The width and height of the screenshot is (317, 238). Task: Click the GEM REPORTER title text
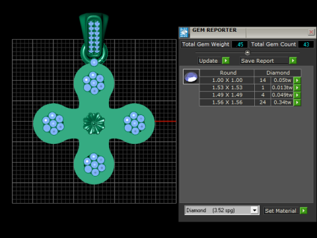[215, 30]
